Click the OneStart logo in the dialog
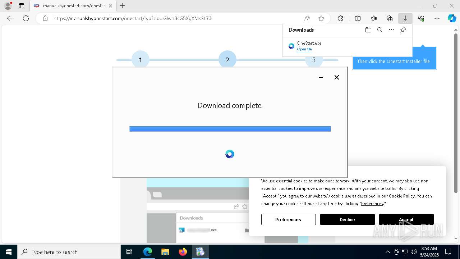460x259 pixels. [x=230, y=154]
